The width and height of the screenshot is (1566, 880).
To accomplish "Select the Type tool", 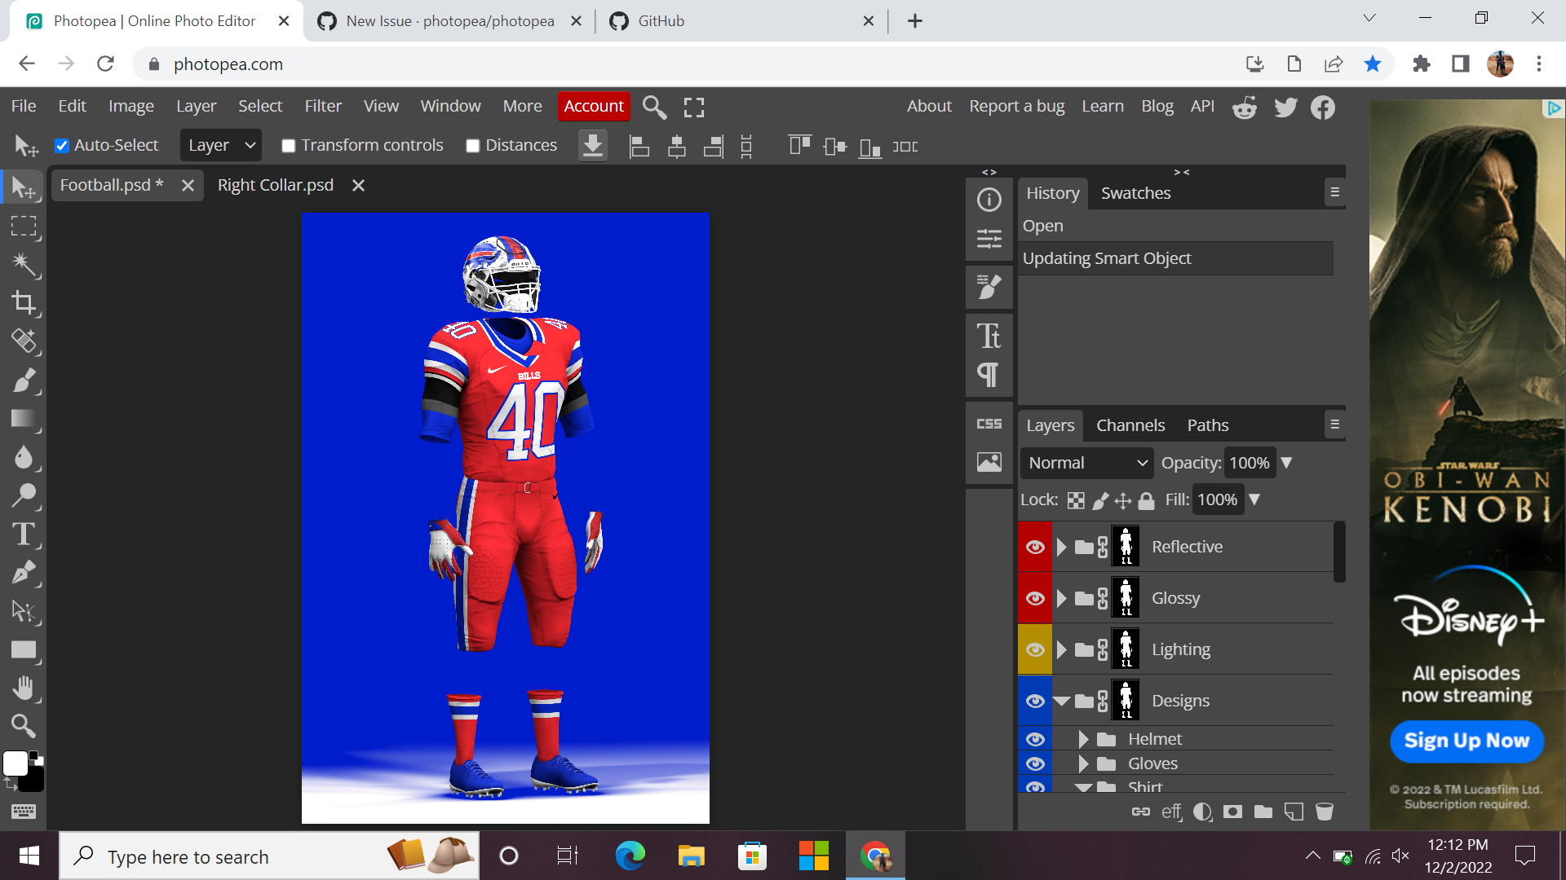I will click(24, 535).
